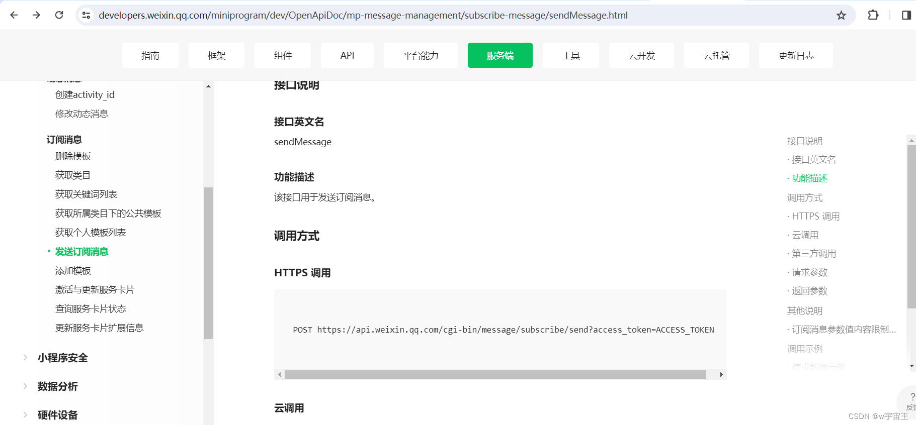Open the 工具 tab

click(571, 55)
